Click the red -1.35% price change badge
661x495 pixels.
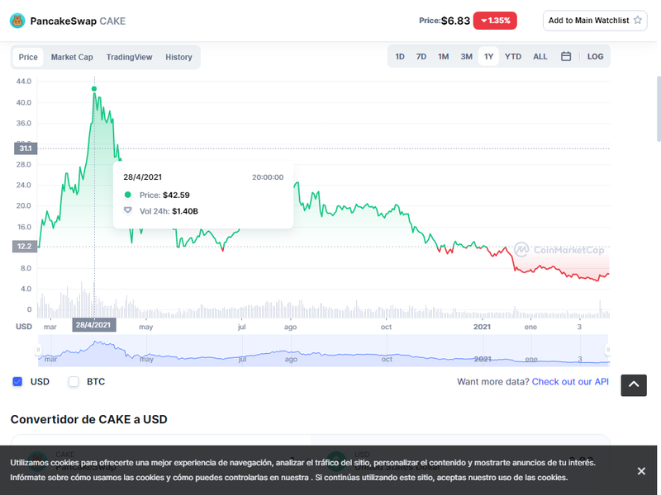point(495,21)
